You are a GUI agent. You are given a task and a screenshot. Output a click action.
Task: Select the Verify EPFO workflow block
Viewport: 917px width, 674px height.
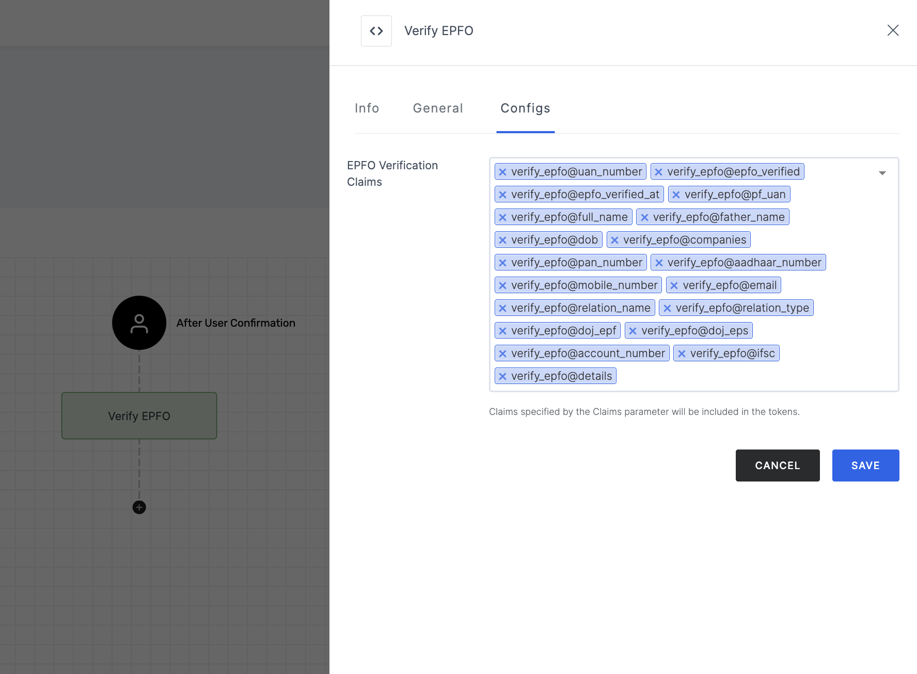tap(139, 416)
